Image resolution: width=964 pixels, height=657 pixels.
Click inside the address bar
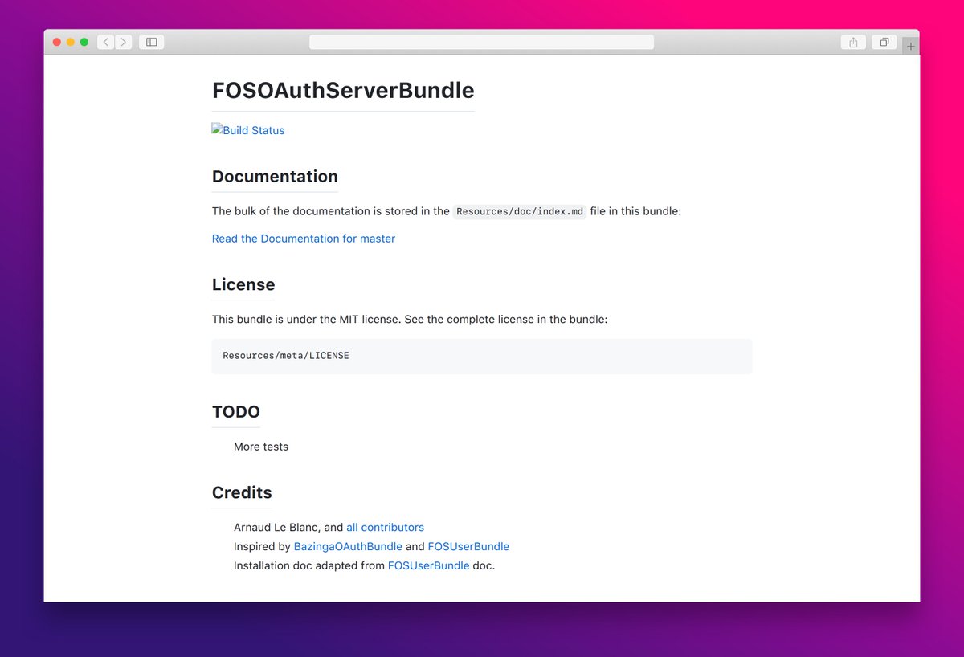pos(480,41)
